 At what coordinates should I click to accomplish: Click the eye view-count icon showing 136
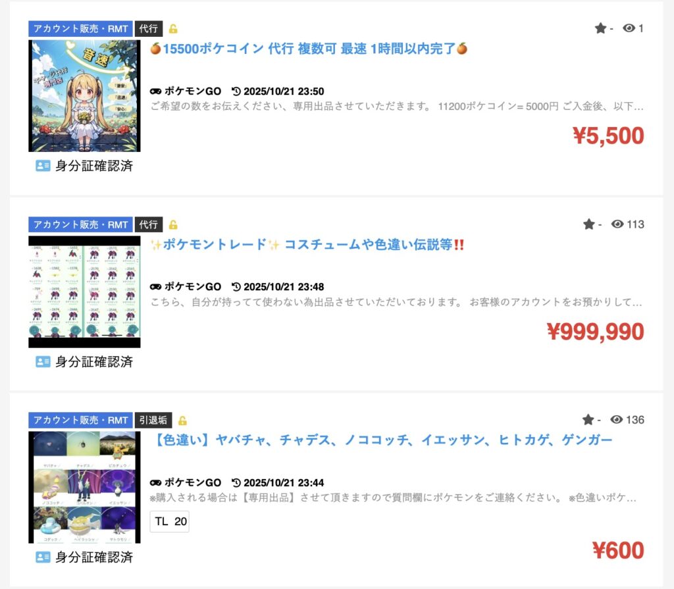(616, 420)
